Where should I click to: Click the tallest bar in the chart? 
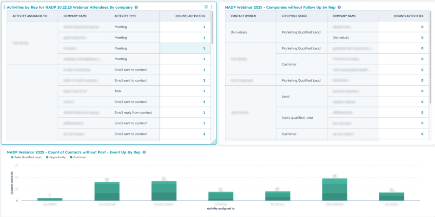tap(335, 189)
